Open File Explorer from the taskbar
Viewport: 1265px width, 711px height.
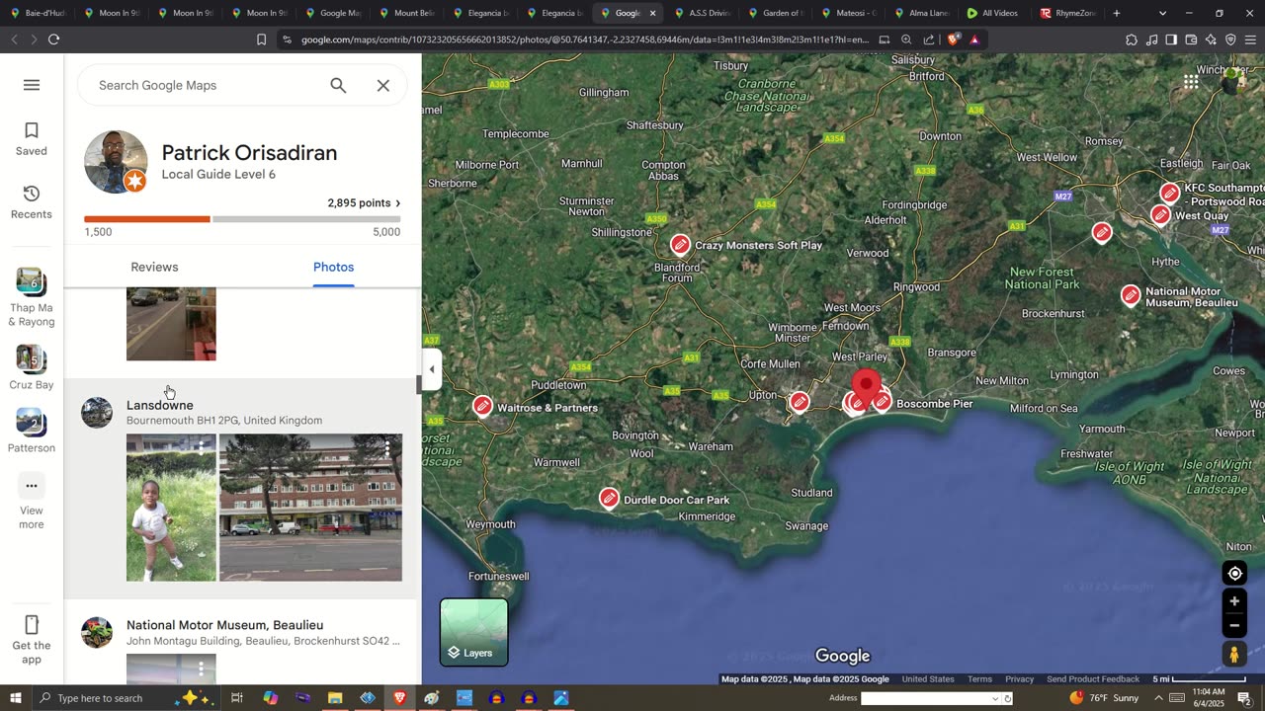[x=335, y=698]
